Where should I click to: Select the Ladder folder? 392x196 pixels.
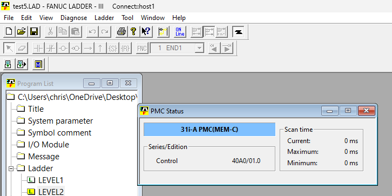coord(40,168)
